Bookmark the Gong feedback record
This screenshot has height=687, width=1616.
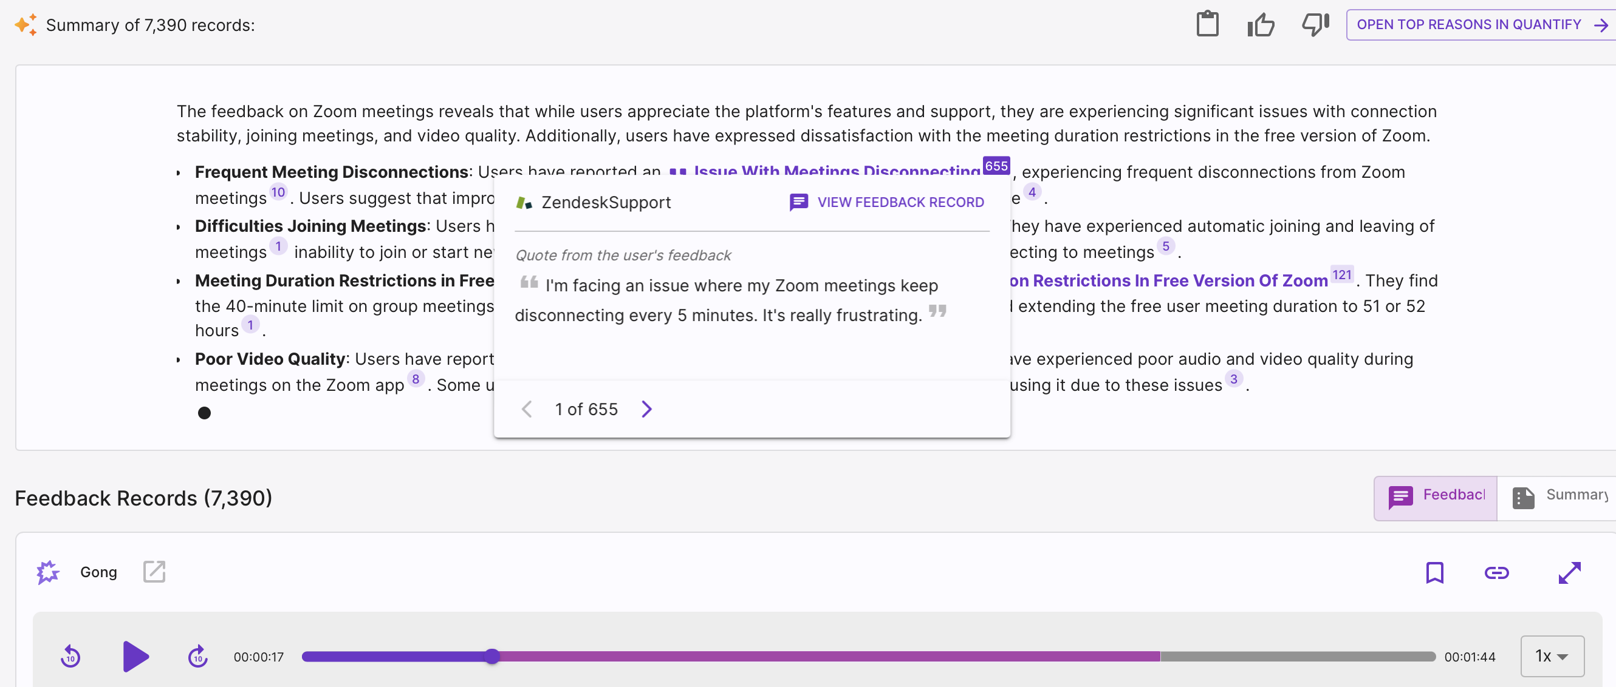pos(1434,572)
